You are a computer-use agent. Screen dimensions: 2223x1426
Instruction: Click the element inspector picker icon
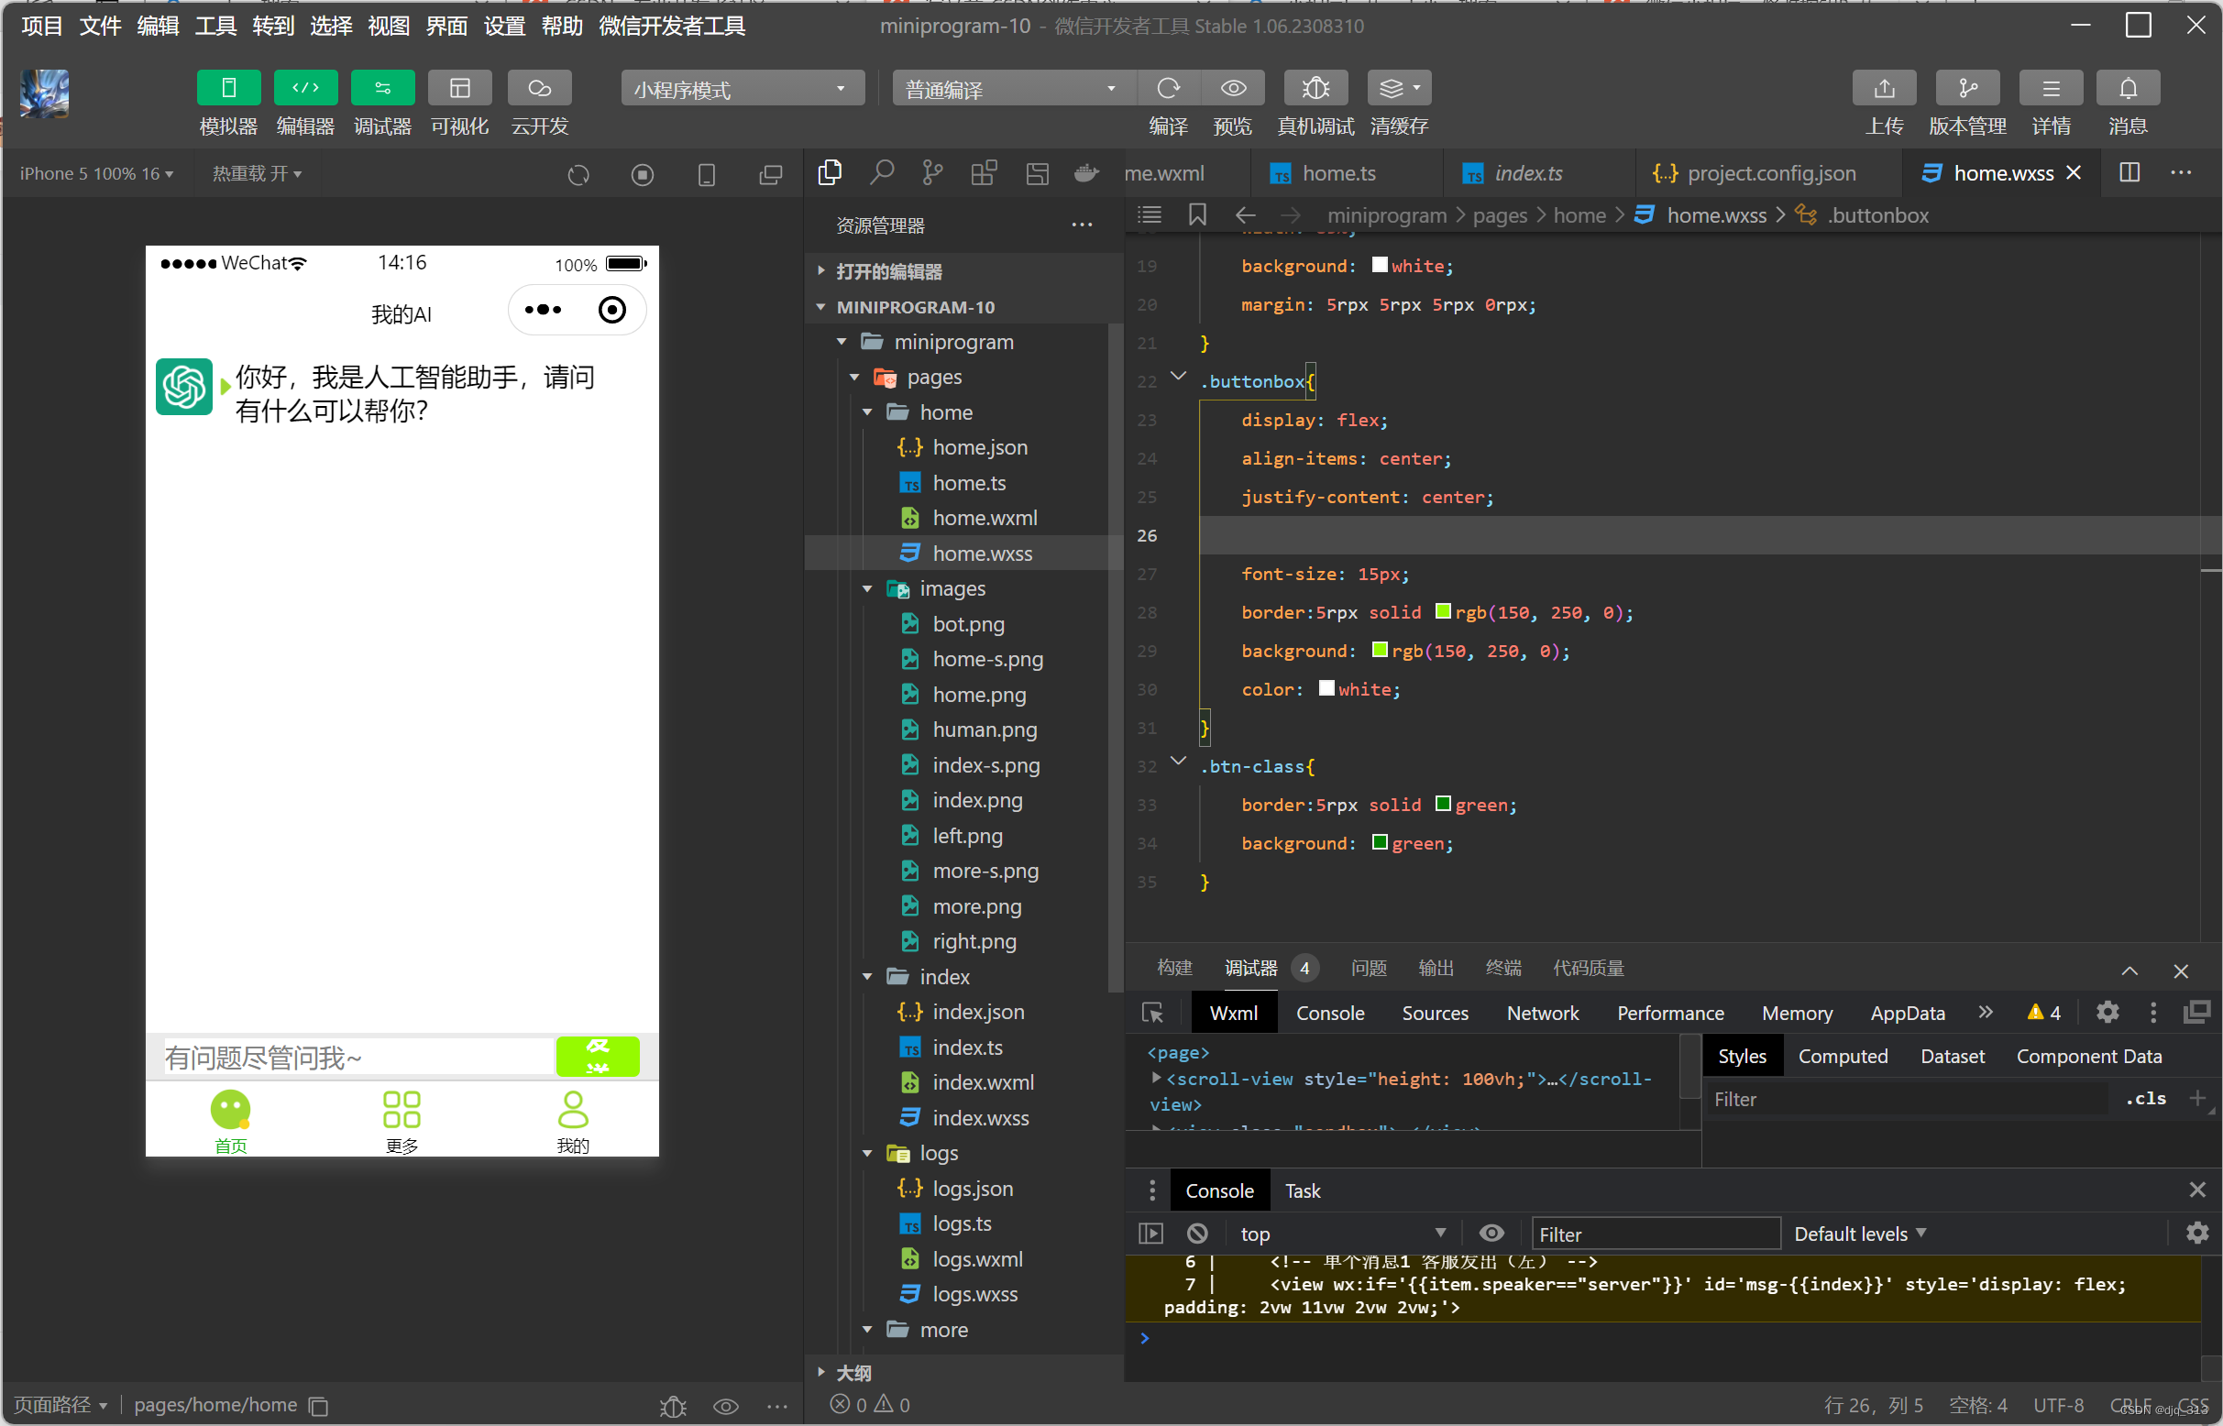1152,1013
